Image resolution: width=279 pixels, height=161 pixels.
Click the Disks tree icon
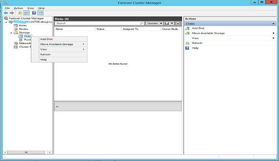[20, 36]
